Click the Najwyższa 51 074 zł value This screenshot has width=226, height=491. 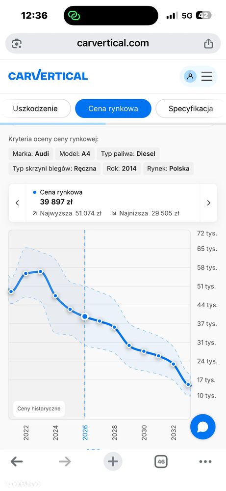(x=67, y=213)
